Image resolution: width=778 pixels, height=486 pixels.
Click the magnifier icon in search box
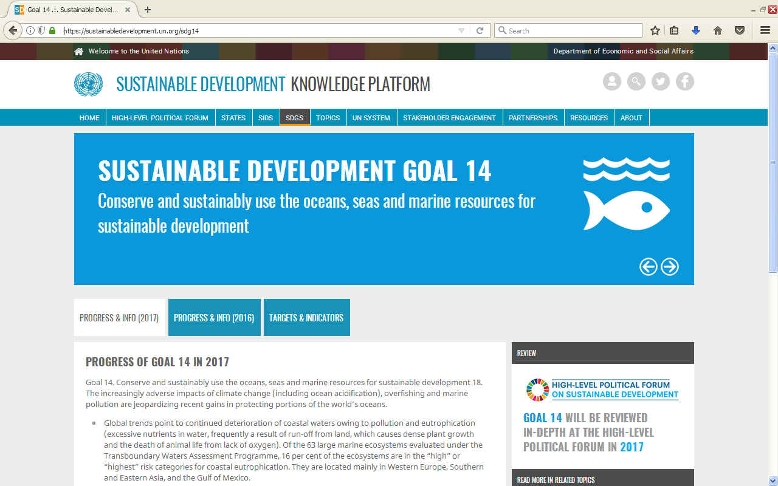[502, 30]
